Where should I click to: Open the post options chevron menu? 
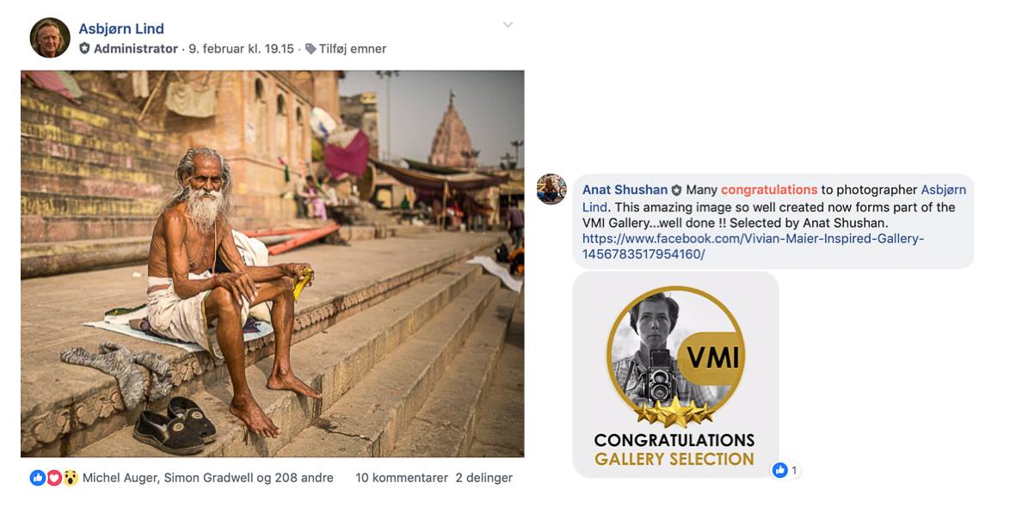pos(508,25)
